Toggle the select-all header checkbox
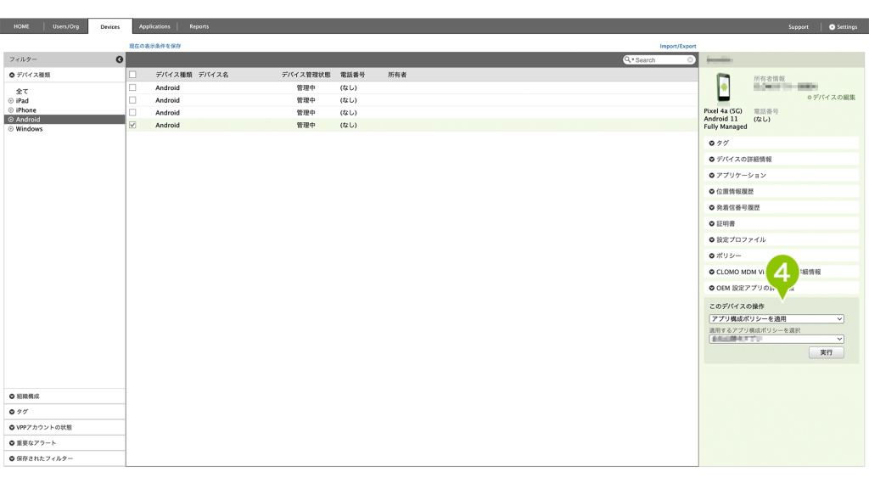The height and width of the screenshot is (489, 869). pos(132,75)
